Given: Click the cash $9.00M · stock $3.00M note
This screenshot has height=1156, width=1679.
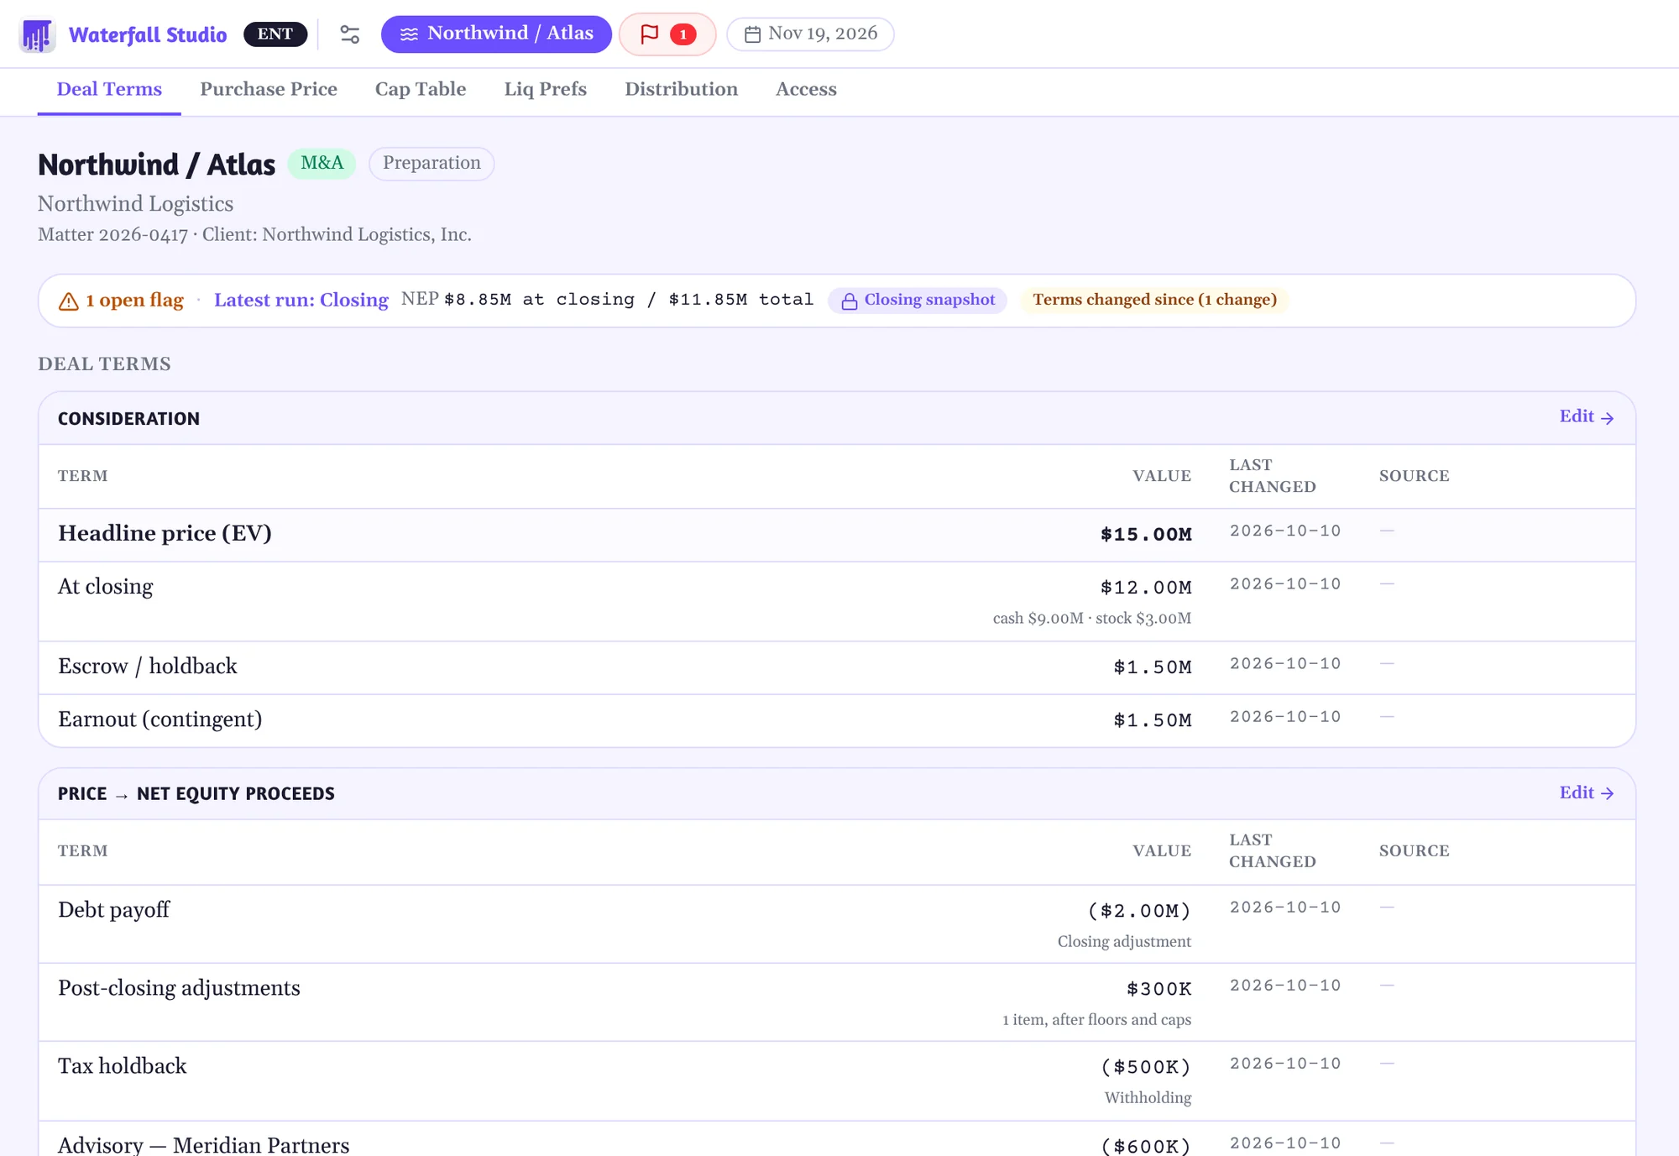Looking at the screenshot, I should coord(1092,618).
